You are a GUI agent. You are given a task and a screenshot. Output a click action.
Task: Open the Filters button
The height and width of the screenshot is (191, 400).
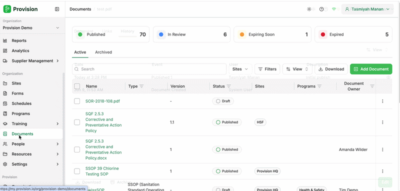click(267, 69)
